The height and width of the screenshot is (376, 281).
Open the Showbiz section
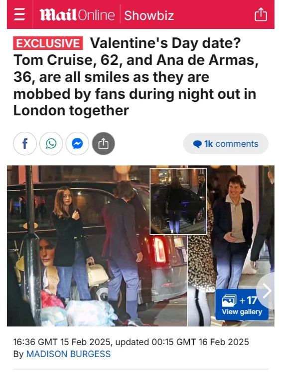[x=149, y=15]
